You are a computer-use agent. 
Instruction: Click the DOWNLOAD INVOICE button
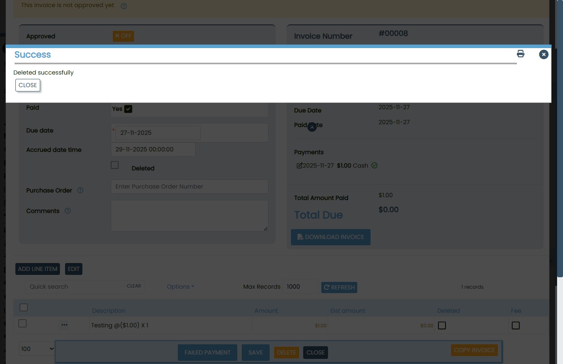tap(330, 237)
